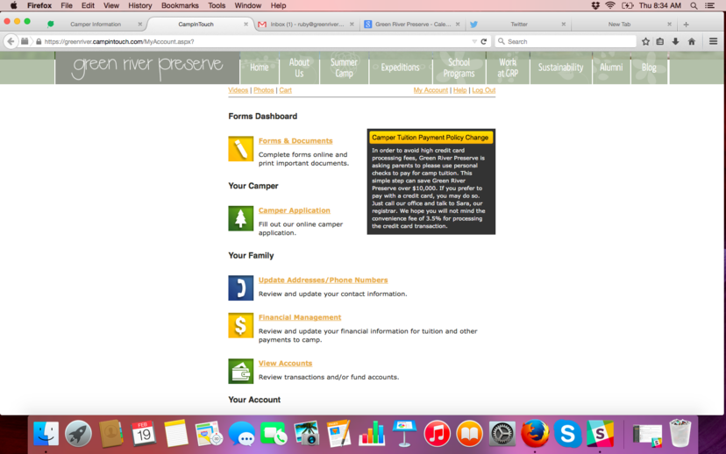Open iBooks in the dock
Screen dimensions: 726x454
[x=469, y=434]
